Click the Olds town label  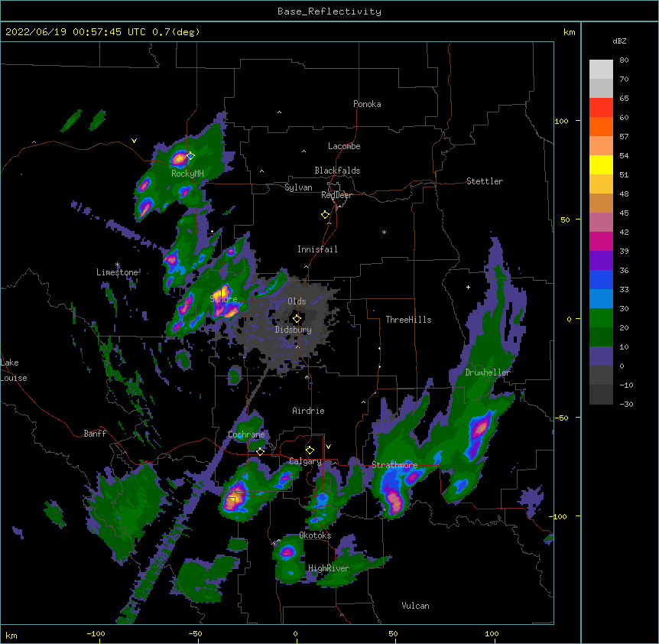tap(297, 301)
